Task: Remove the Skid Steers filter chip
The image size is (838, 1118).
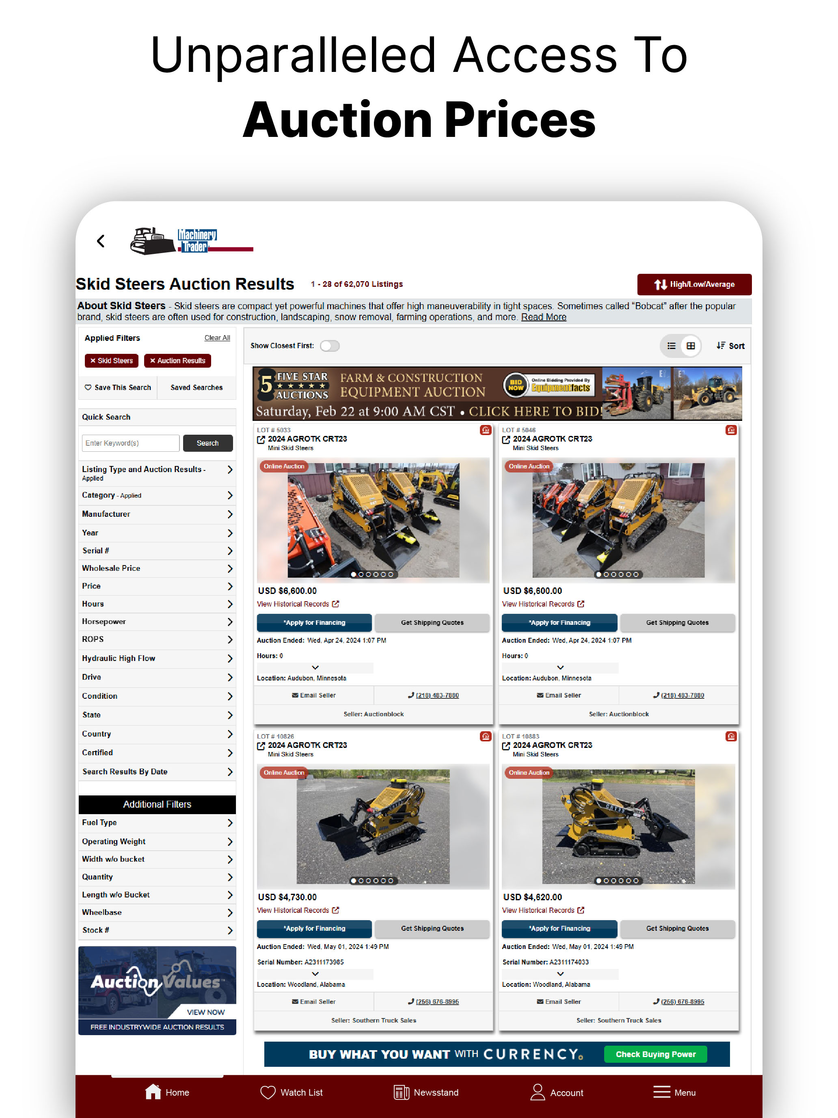Action: point(112,361)
